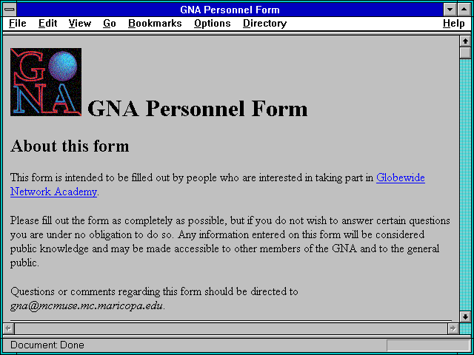Image resolution: width=474 pixels, height=355 pixels.
Task: Open the Bookmarks menu
Action: [x=155, y=24]
